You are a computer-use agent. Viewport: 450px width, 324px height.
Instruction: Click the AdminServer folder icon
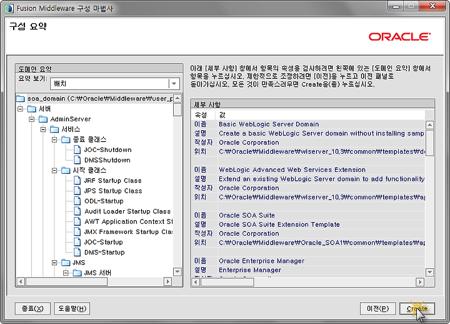click(43, 119)
